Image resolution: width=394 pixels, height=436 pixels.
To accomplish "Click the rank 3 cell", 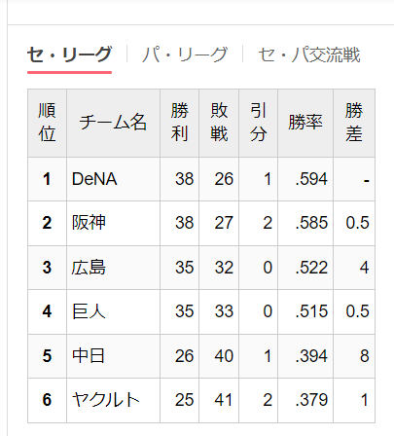I will click(47, 268).
